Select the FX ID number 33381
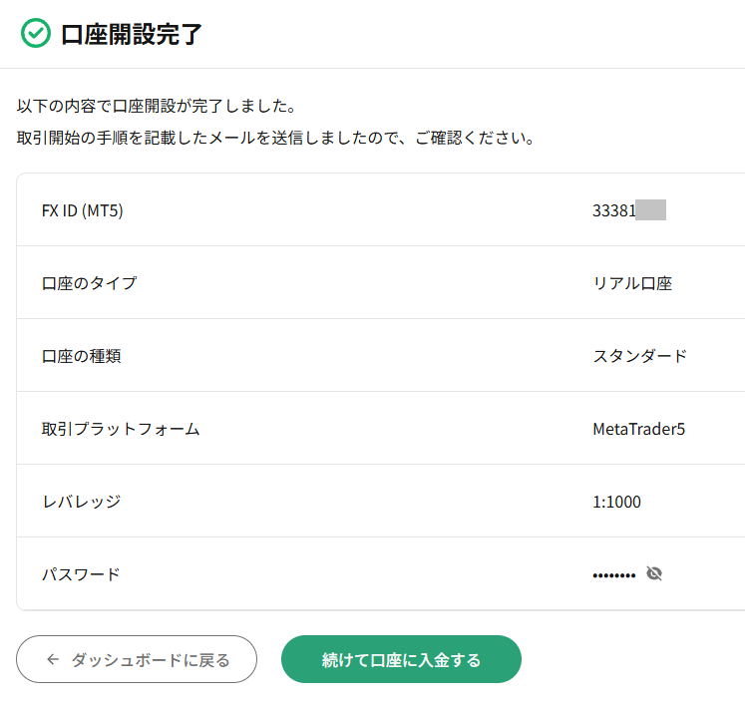This screenshot has height=707, width=745. click(x=614, y=210)
